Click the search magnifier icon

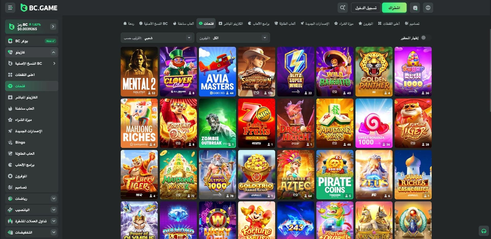click(x=342, y=8)
